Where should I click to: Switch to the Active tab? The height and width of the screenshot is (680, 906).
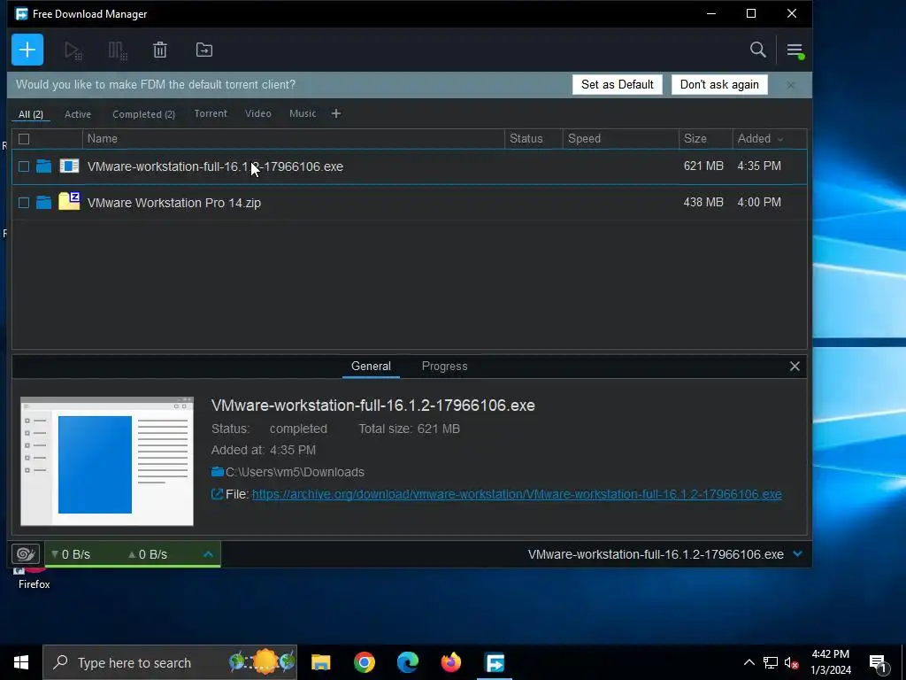(x=78, y=114)
